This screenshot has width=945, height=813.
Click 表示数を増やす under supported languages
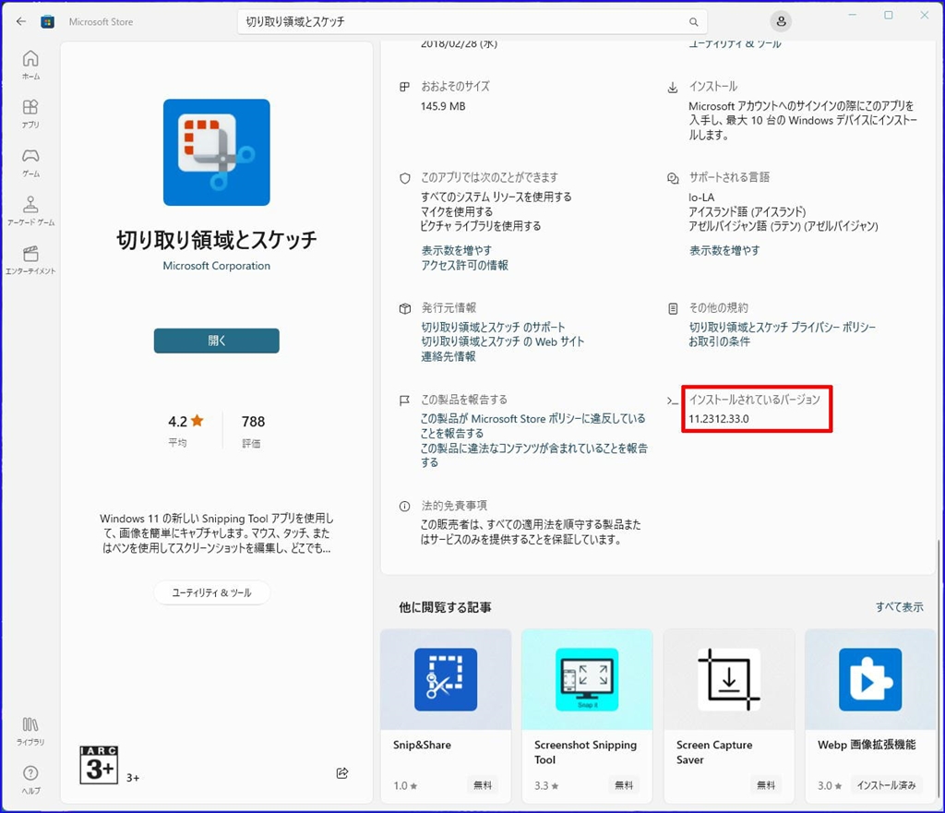(x=724, y=250)
